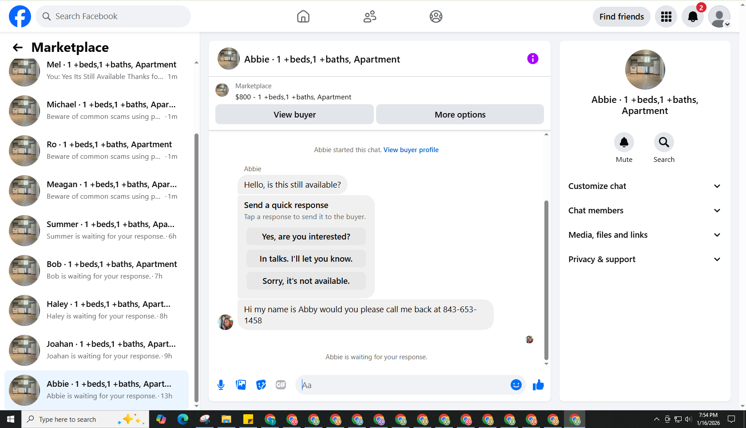Send quick response 'In talks. I'll let you know.'
The image size is (746, 428).
click(x=306, y=259)
